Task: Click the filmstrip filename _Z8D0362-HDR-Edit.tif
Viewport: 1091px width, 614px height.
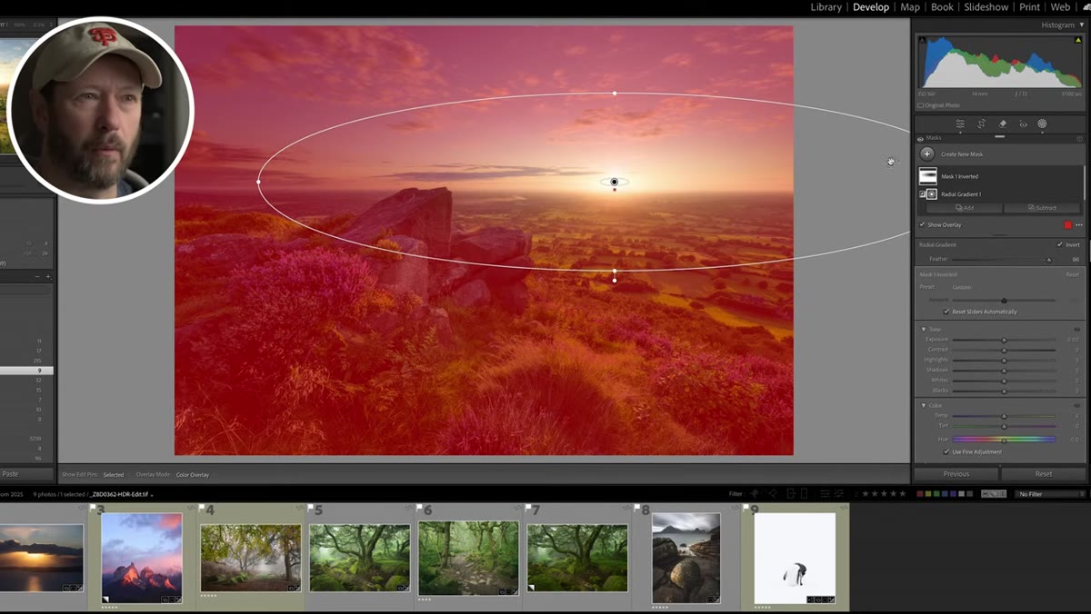Action: [x=118, y=494]
